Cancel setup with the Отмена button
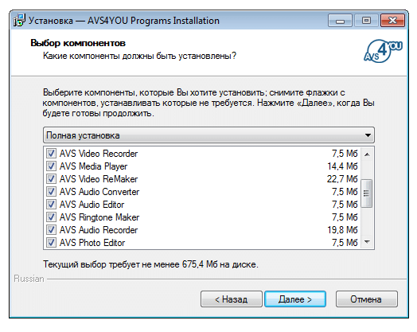 (x=367, y=299)
